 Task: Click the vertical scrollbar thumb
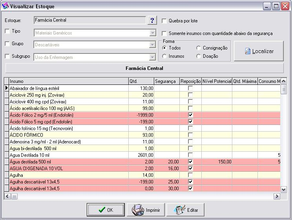284,90
